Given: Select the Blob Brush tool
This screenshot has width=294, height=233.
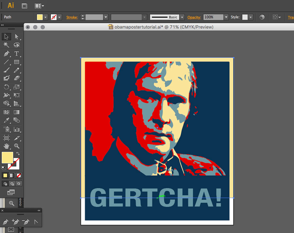Looking at the screenshot, I should tap(7, 78).
